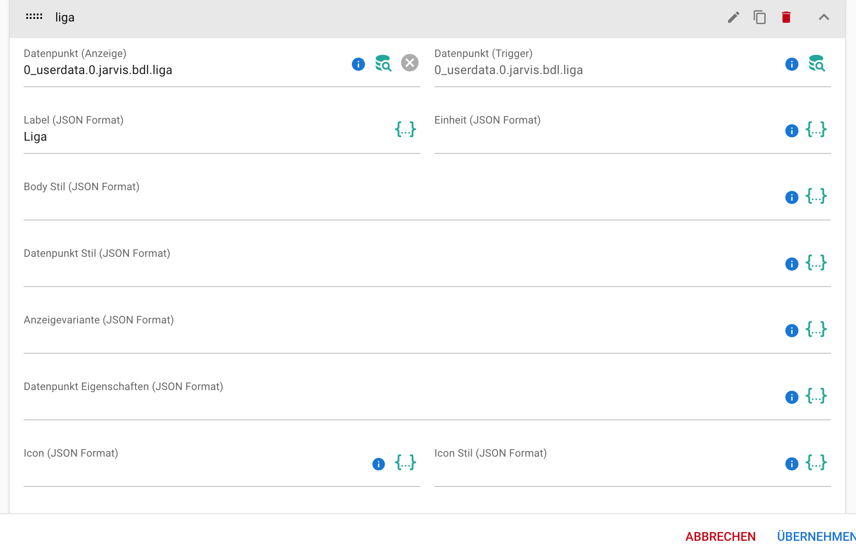Show info for Anzeigevariante field

coord(792,330)
